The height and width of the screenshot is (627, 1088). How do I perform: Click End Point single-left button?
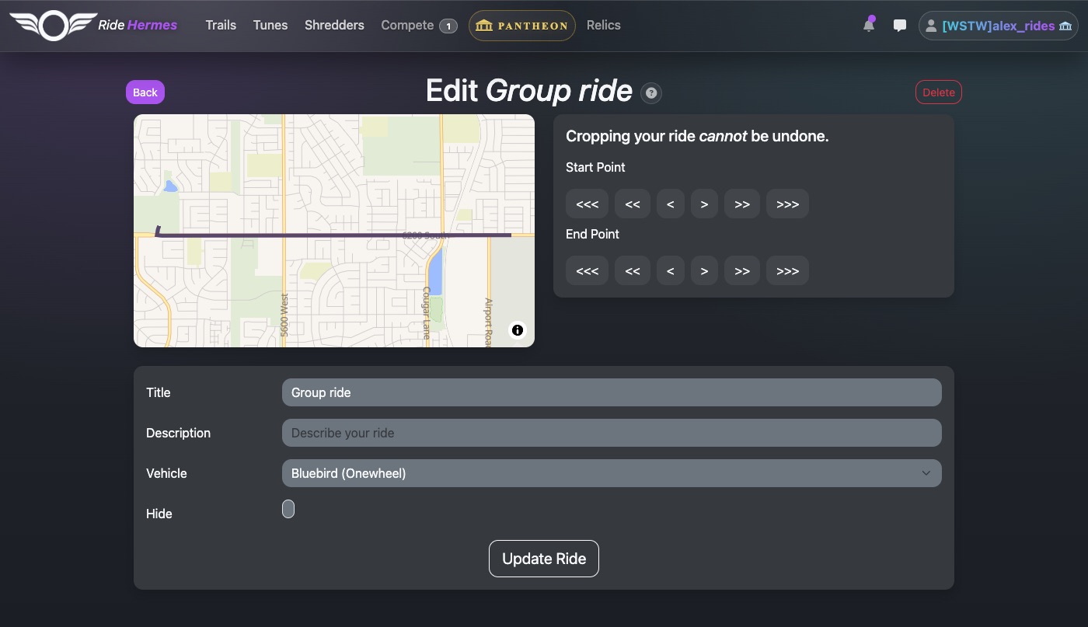(670, 271)
